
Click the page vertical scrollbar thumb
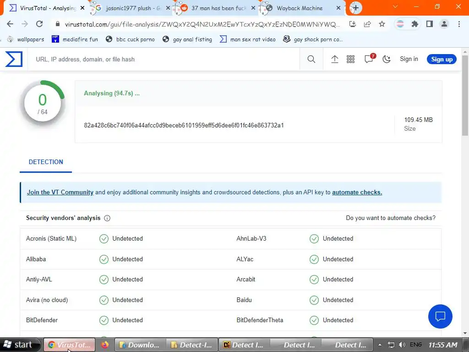pos(465,95)
